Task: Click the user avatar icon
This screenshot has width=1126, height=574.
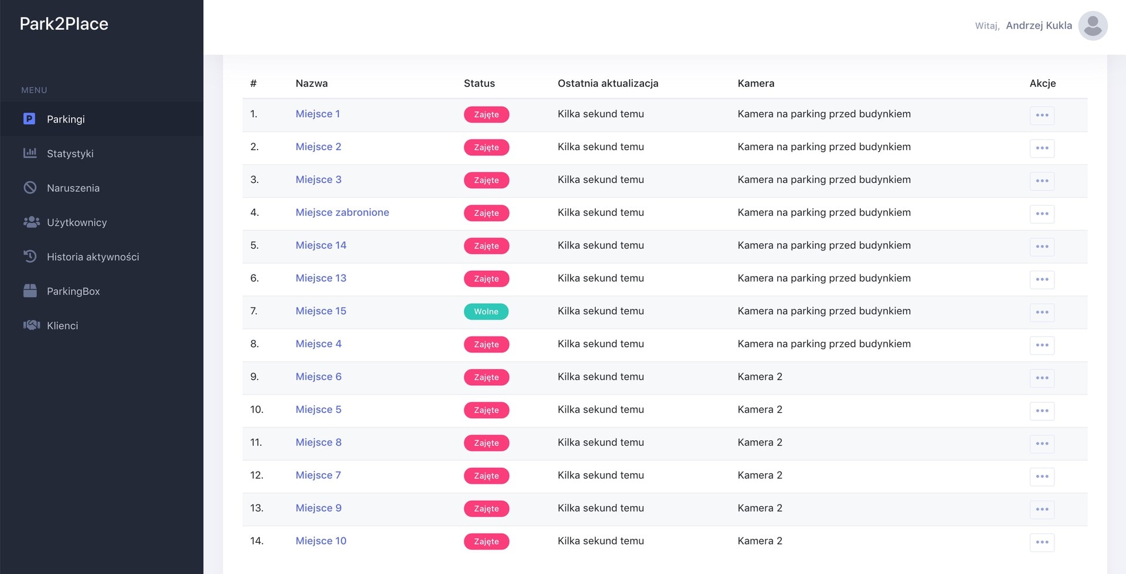Action: [x=1093, y=26]
